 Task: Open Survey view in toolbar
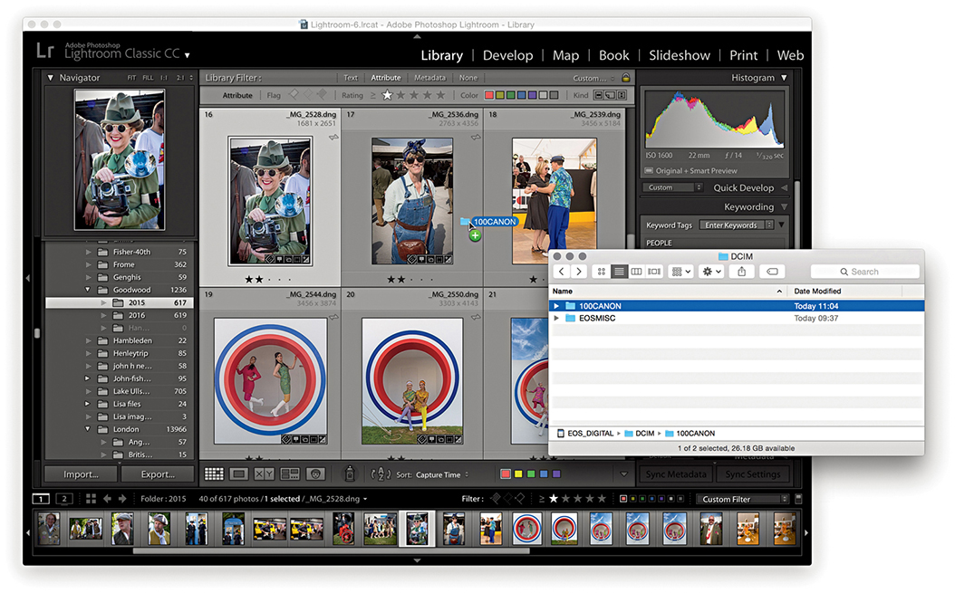pos(290,473)
